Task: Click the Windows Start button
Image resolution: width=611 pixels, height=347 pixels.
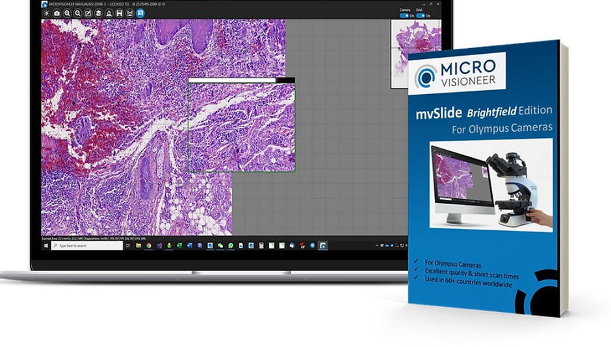Action: (x=46, y=245)
